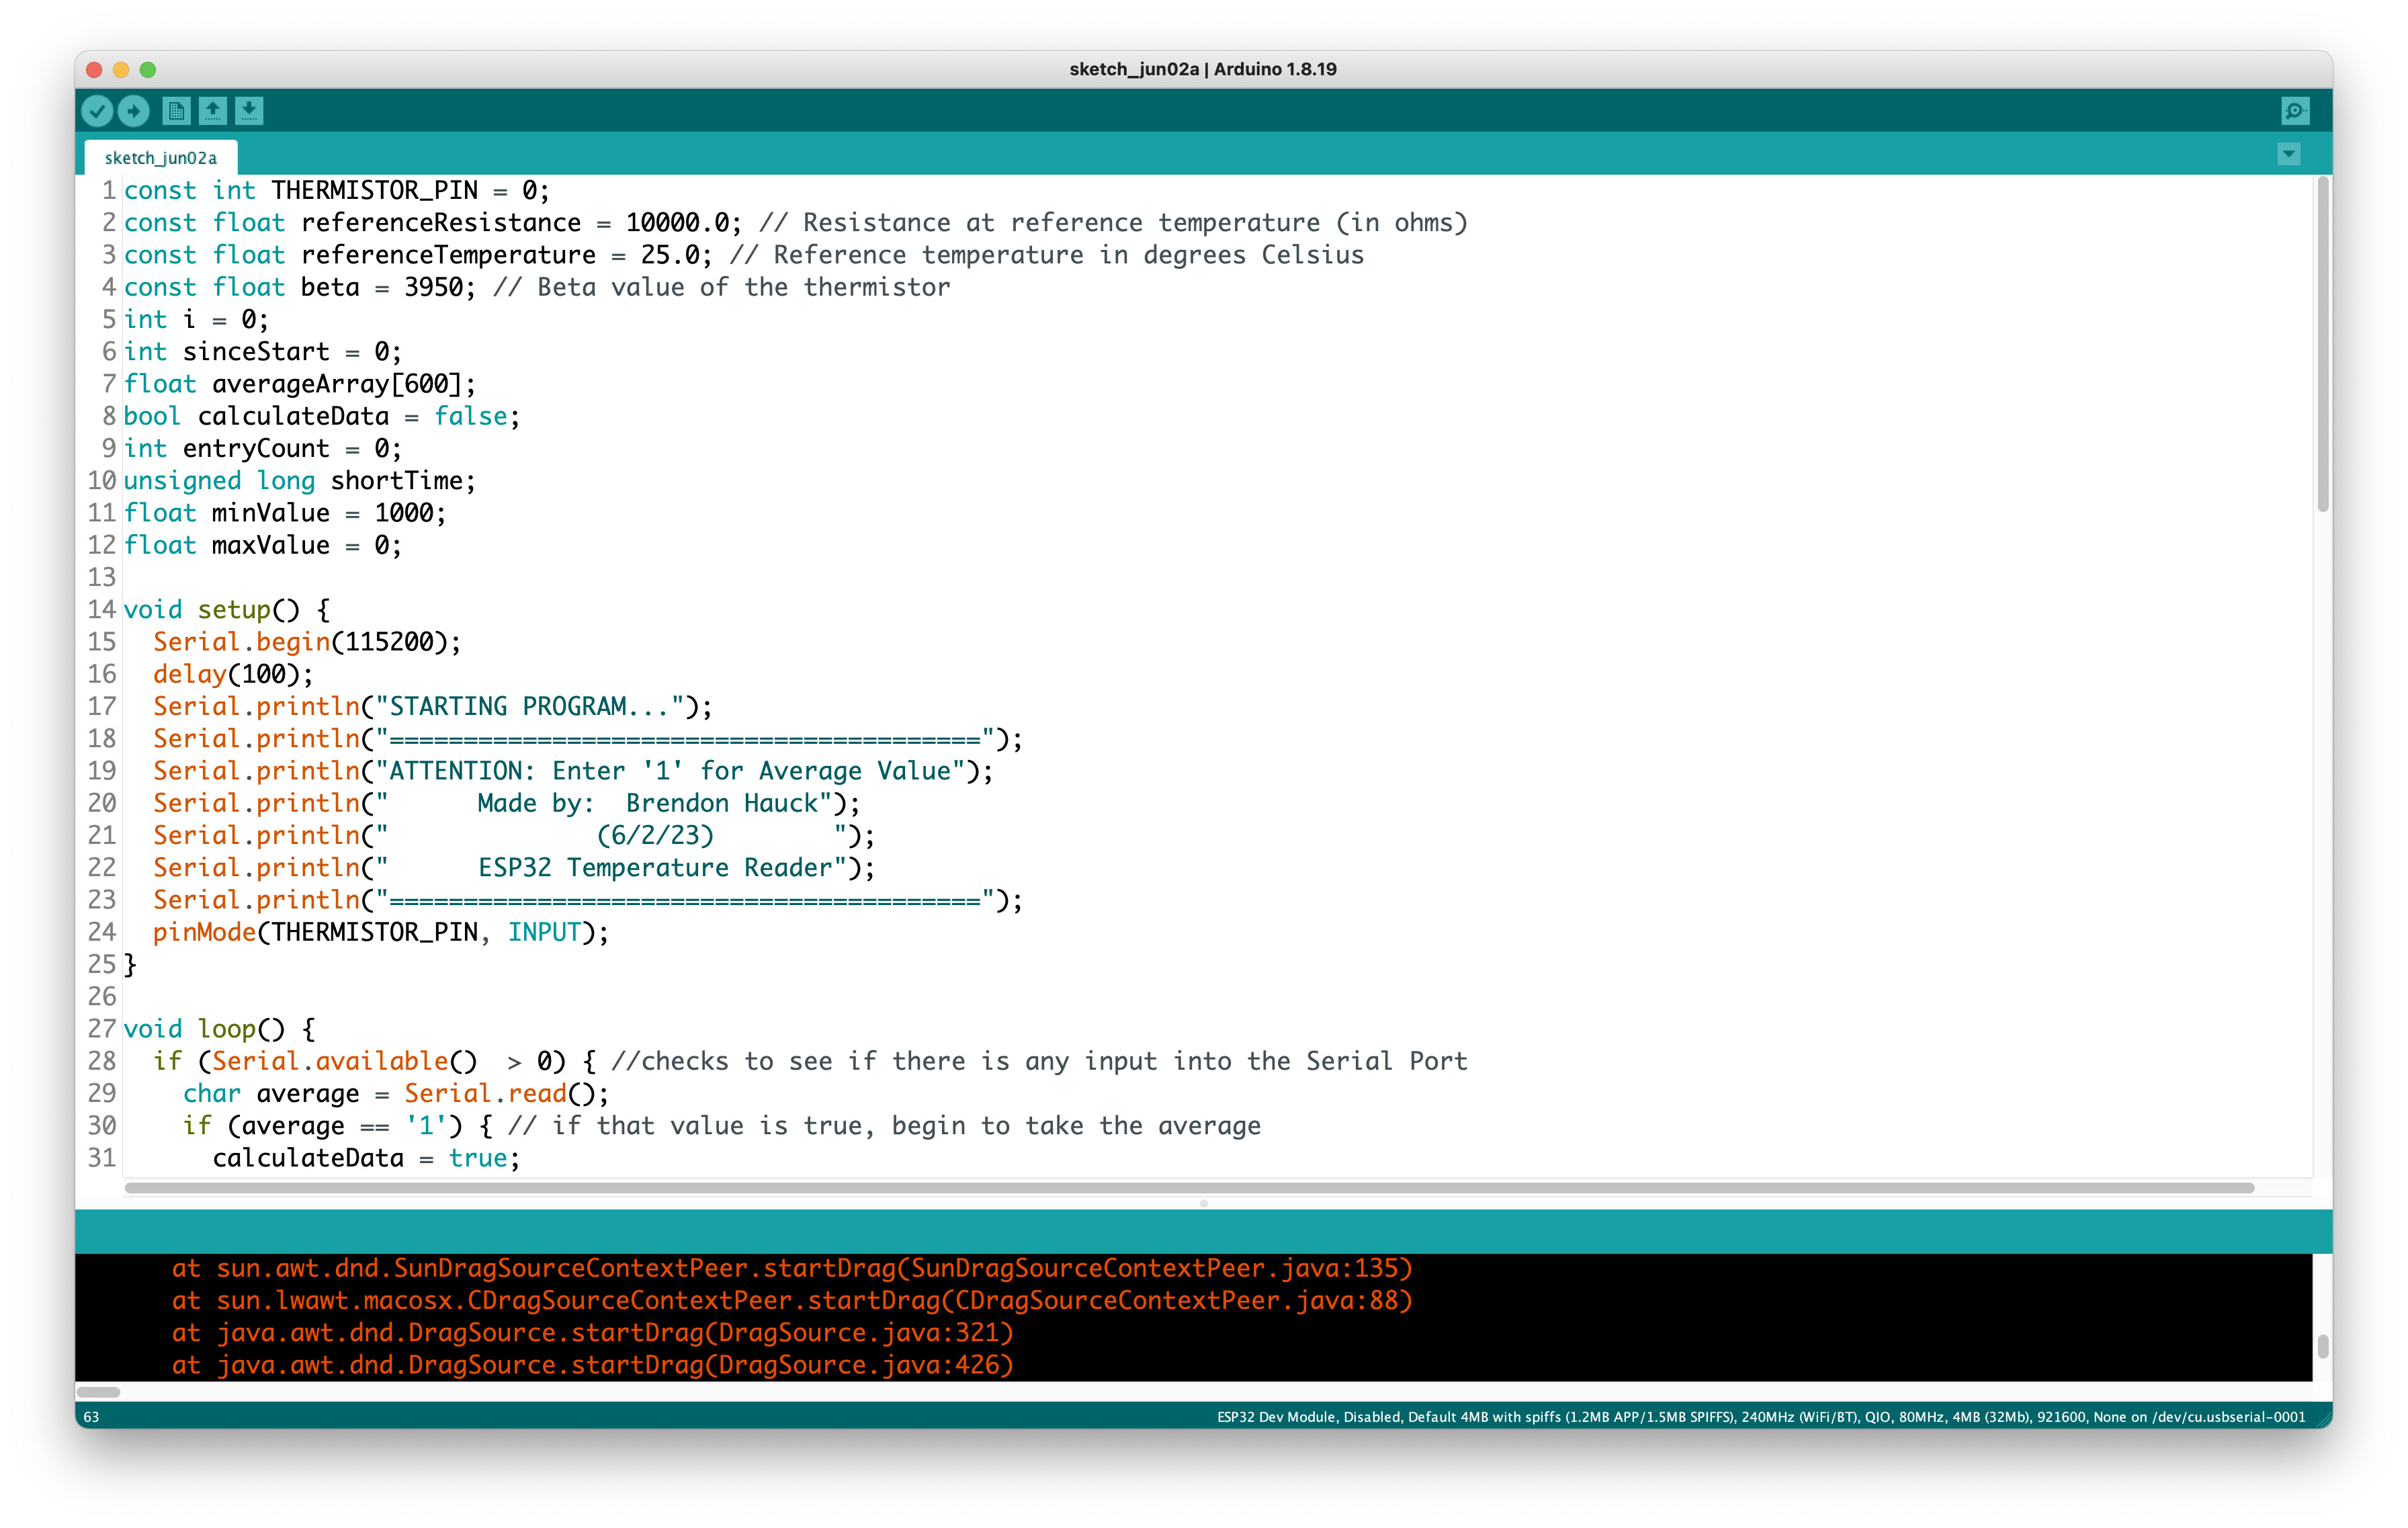Click the red close window button
This screenshot has width=2408, height=1528.
94,69
